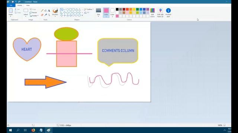The width and height of the screenshot is (238, 133).
Task: Click the Paste clipboard icon
Action: click(11, 11)
